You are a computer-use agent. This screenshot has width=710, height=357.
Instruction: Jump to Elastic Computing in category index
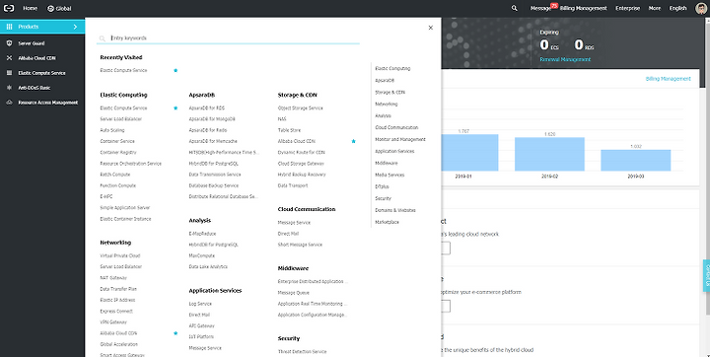click(x=392, y=68)
